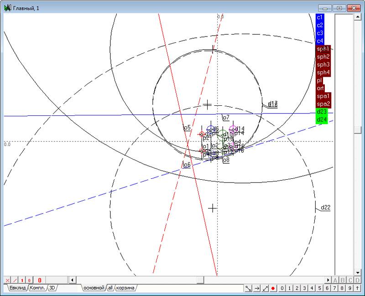
Task: Select the sph4 object label
Action: [323, 73]
